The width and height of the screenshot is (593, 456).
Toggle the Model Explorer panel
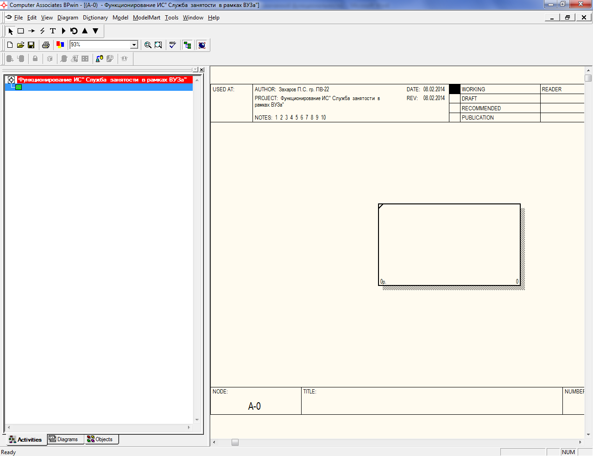[x=188, y=45]
